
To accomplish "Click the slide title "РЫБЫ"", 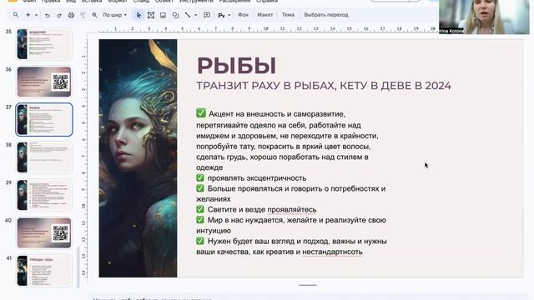I will (236, 66).
